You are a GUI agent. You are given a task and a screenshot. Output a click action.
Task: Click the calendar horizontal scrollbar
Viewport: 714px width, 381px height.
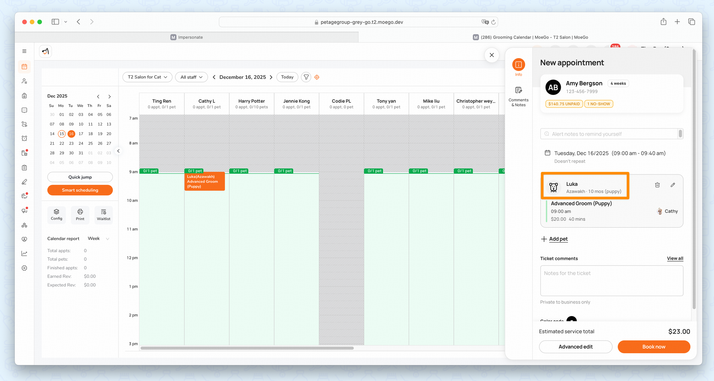(247, 348)
